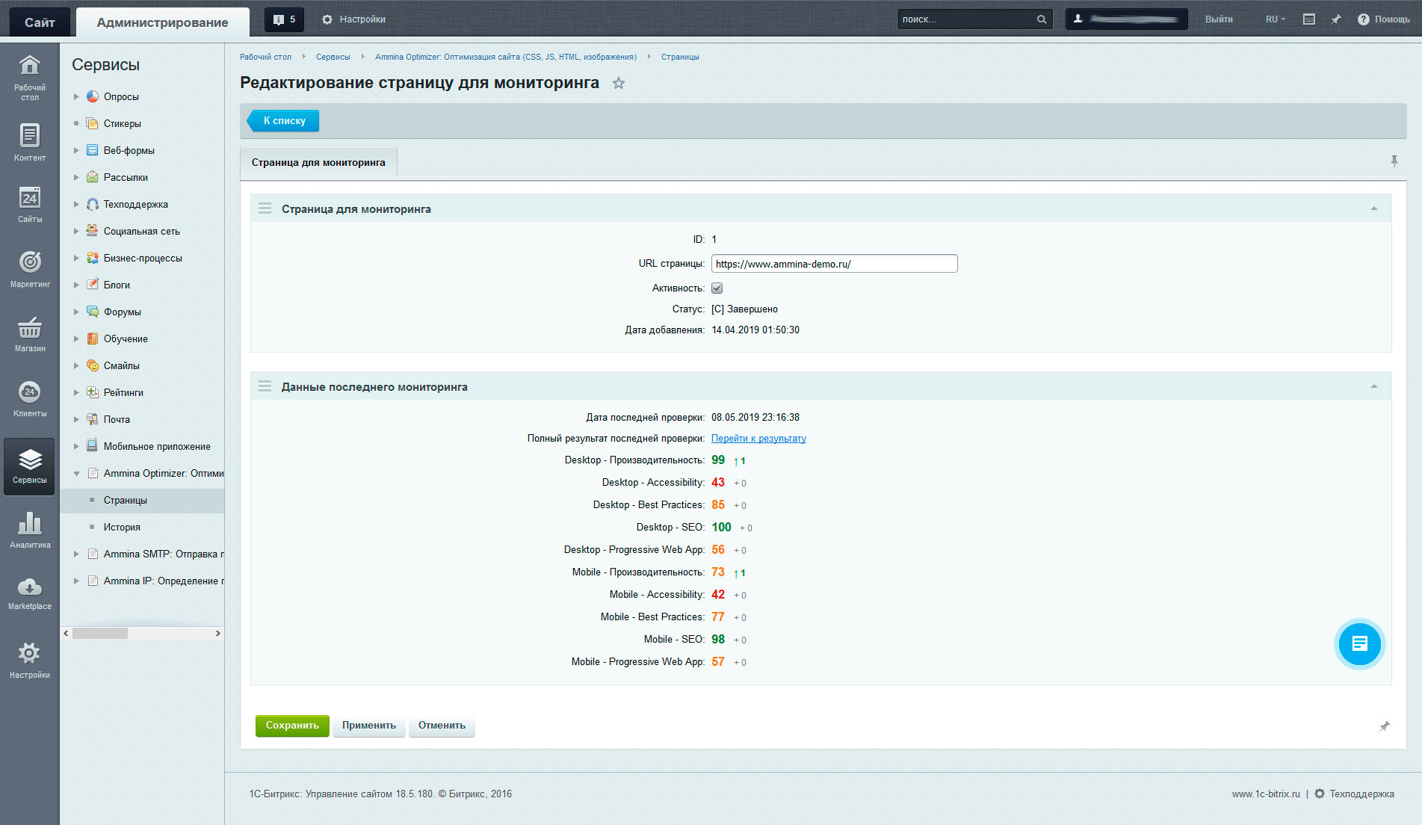Collapse the Страница для мониторинга section

tap(1373, 208)
